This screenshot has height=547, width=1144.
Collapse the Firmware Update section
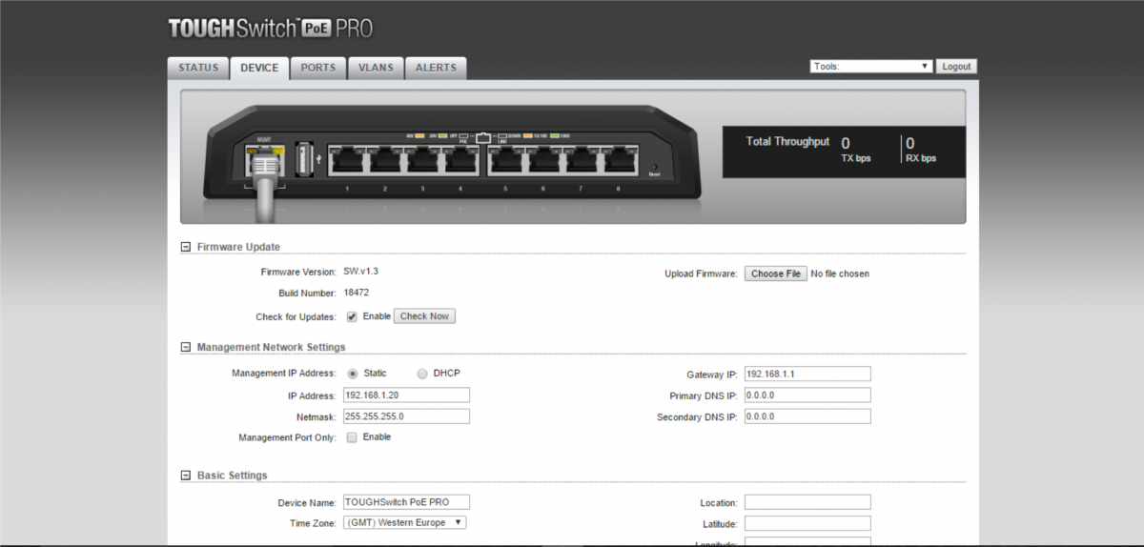pyautogui.click(x=186, y=247)
